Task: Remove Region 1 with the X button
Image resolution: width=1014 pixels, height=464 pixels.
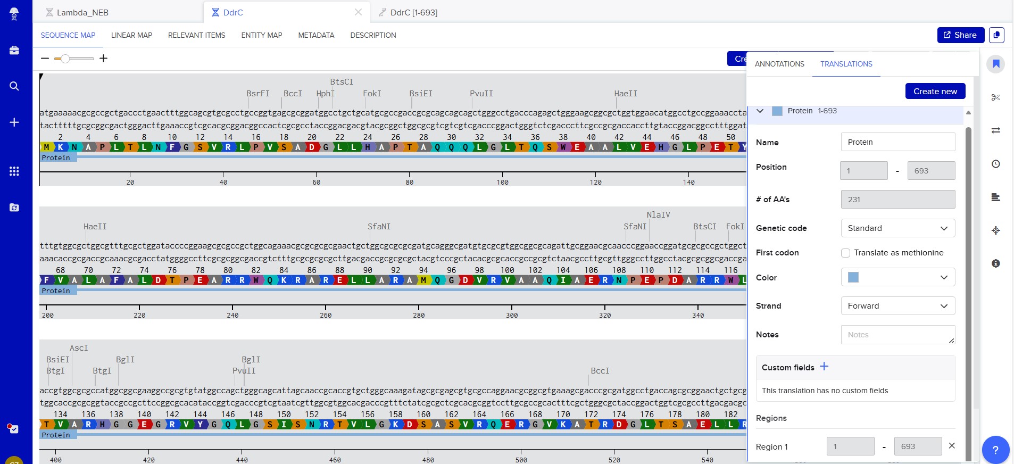Action: click(952, 446)
